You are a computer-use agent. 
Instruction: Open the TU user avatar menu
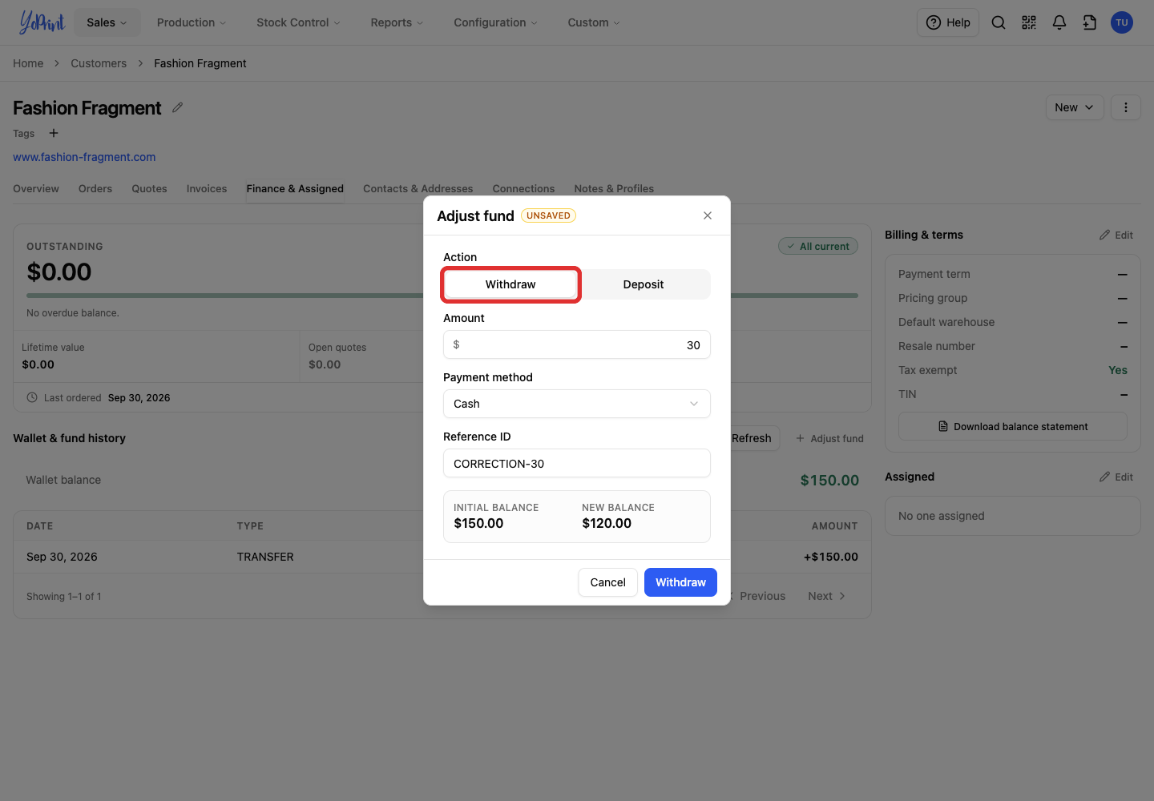pyautogui.click(x=1122, y=22)
